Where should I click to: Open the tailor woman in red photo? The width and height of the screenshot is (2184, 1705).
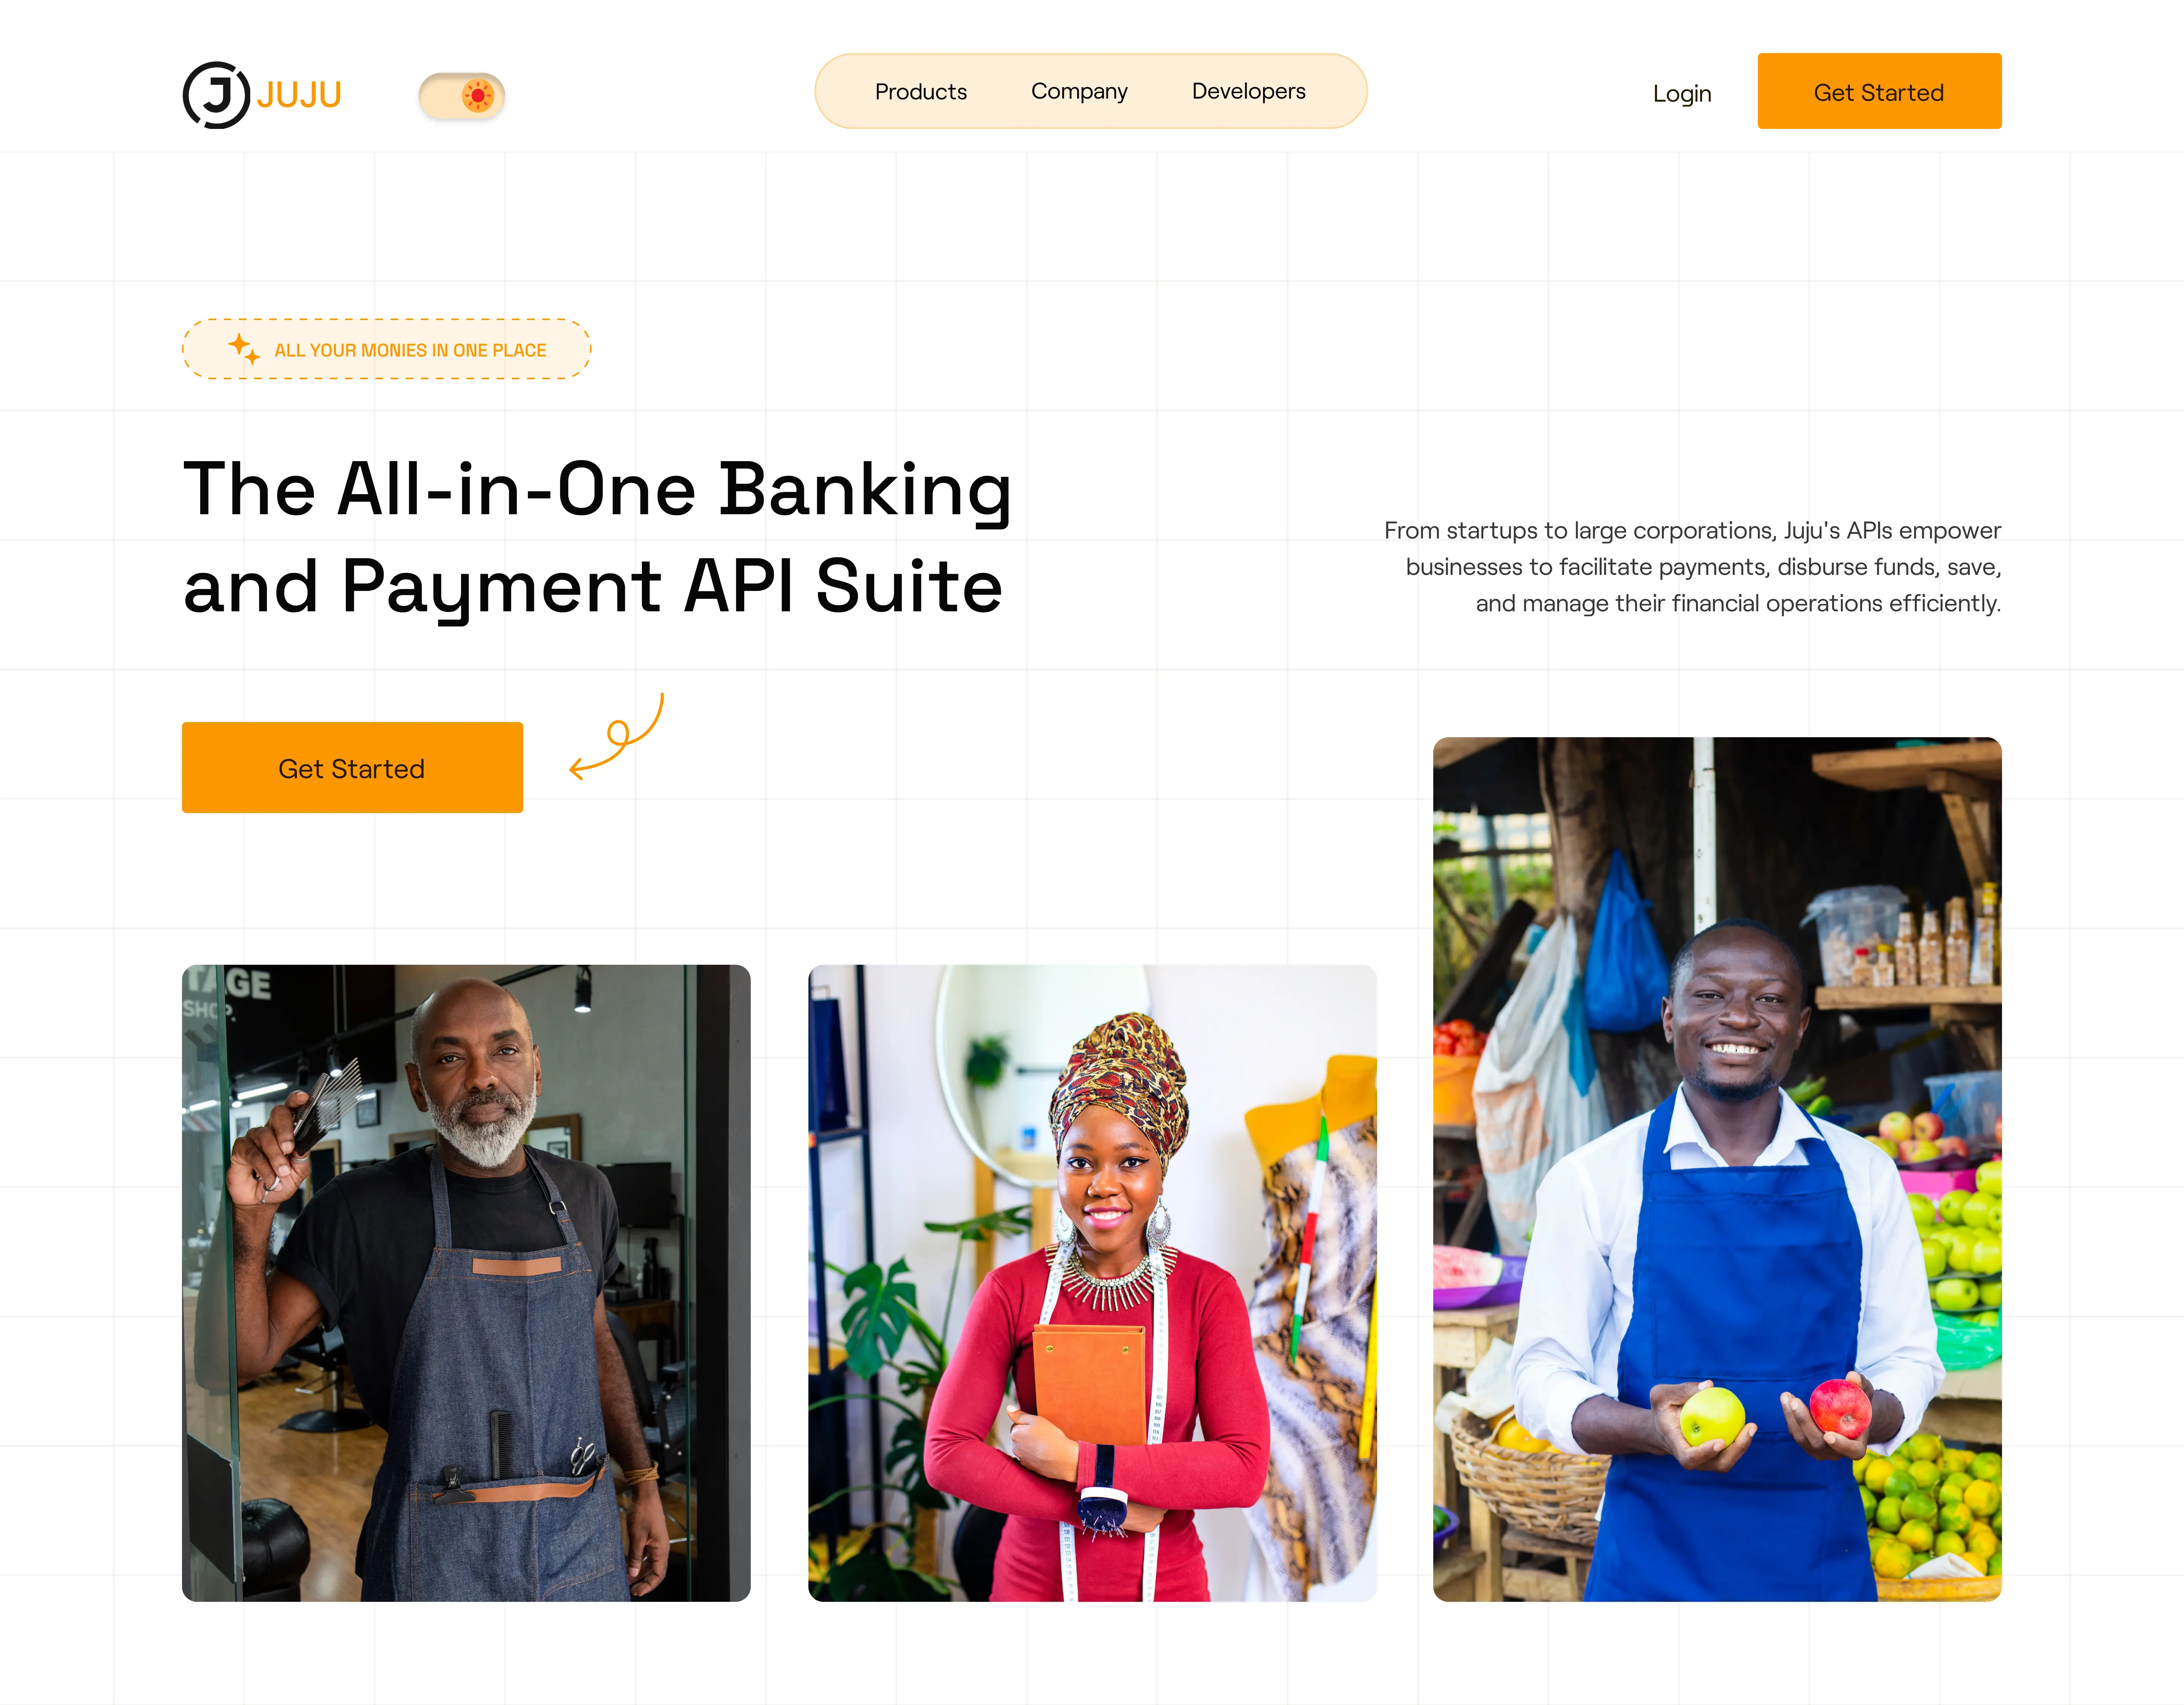tap(1092, 1283)
